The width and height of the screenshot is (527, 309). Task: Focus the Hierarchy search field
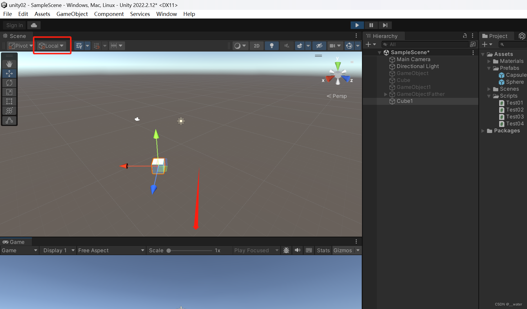point(425,44)
